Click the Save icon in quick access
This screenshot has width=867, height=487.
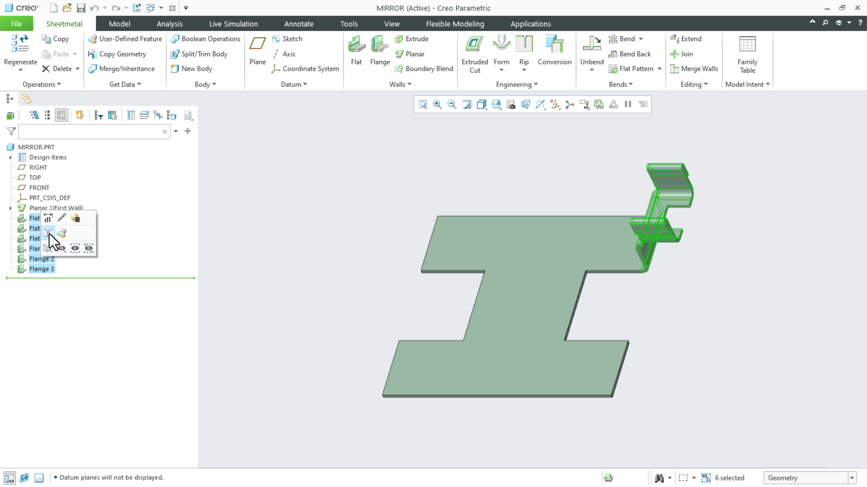[81, 8]
